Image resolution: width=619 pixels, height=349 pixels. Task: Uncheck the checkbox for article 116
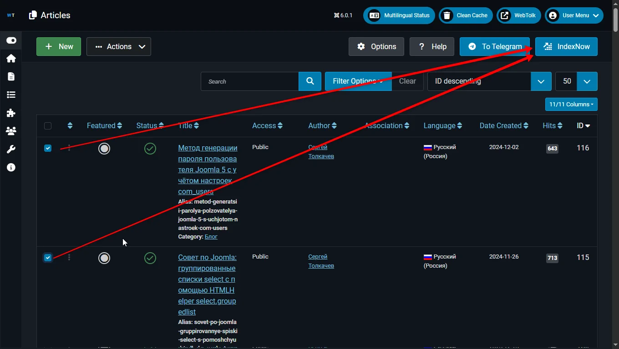(x=48, y=148)
